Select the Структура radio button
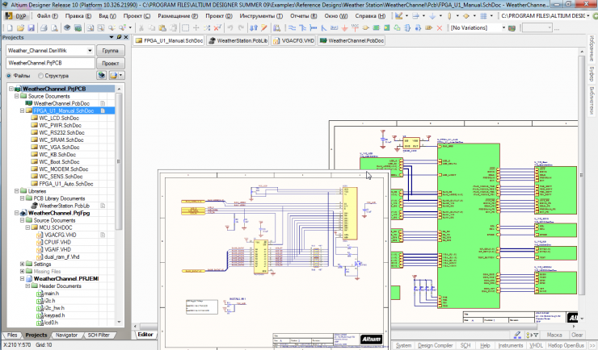 (40, 76)
